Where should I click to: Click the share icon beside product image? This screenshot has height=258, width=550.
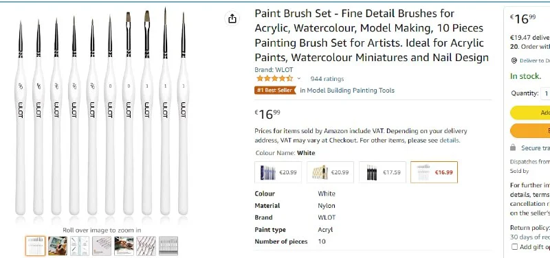pos(232,19)
